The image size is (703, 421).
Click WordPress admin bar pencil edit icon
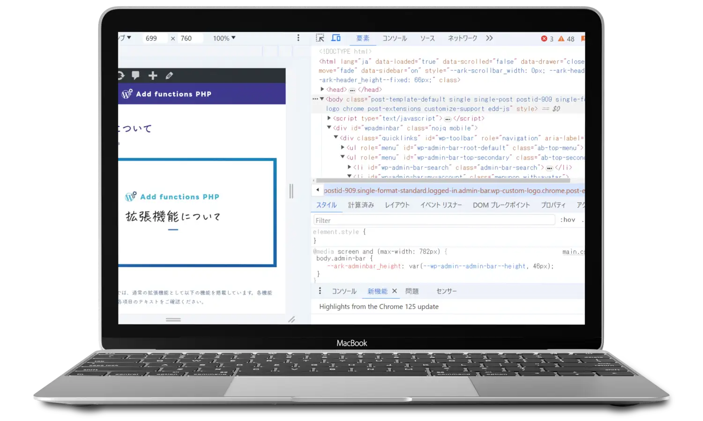(x=169, y=75)
